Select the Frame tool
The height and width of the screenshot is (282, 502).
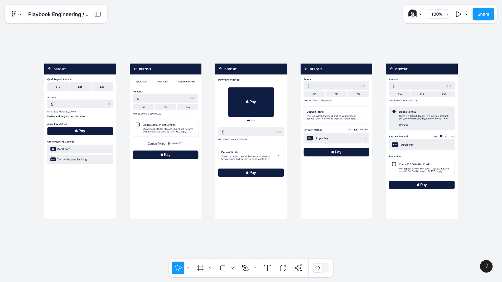click(200, 268)
